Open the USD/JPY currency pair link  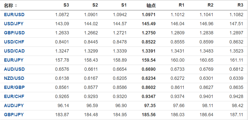coord(14,24)
